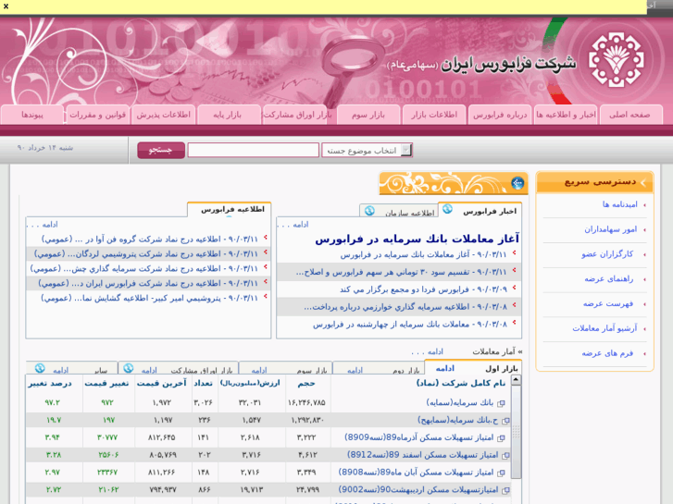Viewport: 673px width, 504px height.
Task: Click the جستجو search button
Action: click(x=161, y=150)
